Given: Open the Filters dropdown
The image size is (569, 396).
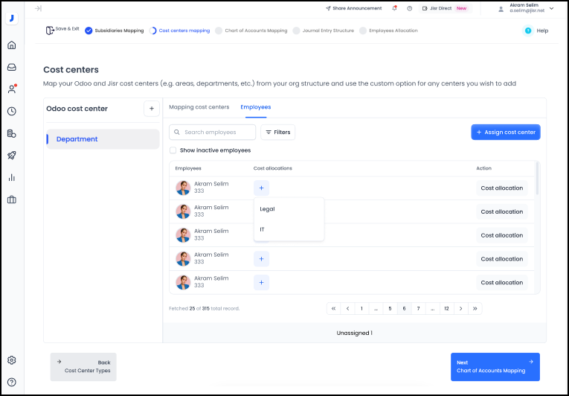Looking at the screenshot, I should click(x=278, y=132).
